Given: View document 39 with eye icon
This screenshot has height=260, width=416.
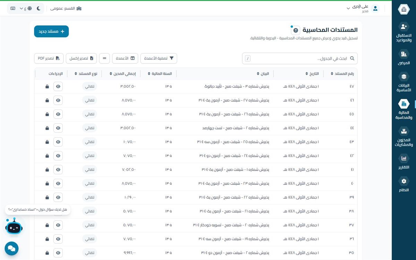Looking at the screenshot, I should [x=58, y=197].
